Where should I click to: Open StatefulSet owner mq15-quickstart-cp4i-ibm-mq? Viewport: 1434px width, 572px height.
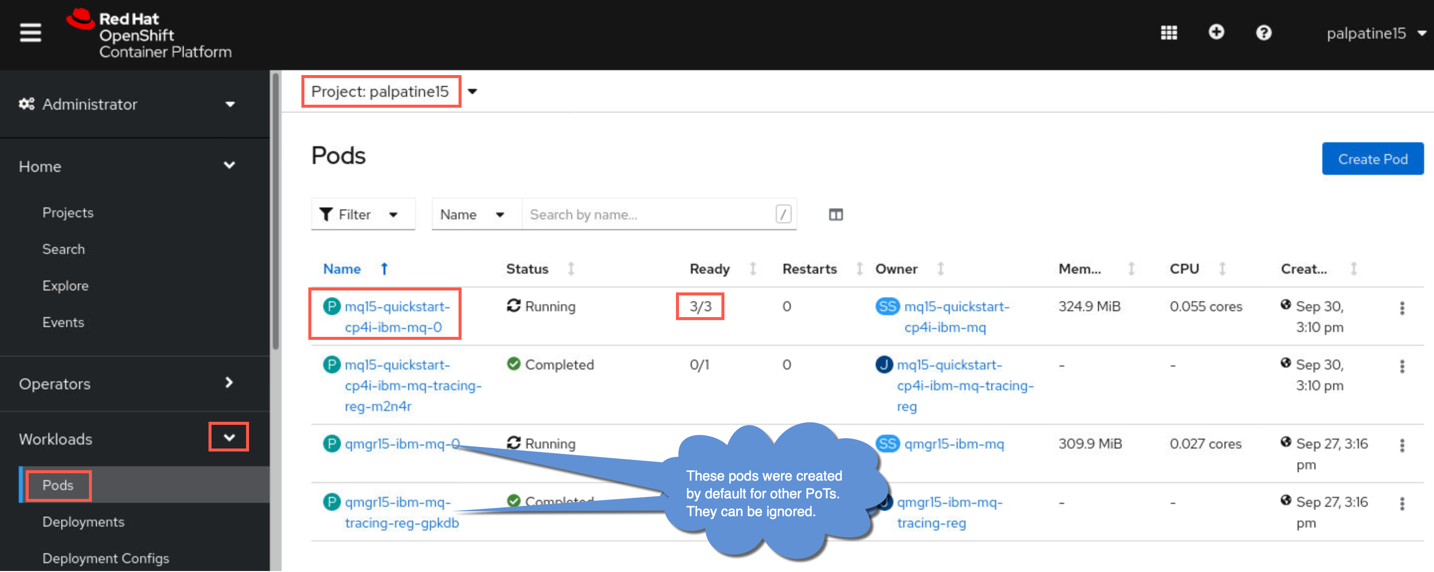(x=956, y=317)
